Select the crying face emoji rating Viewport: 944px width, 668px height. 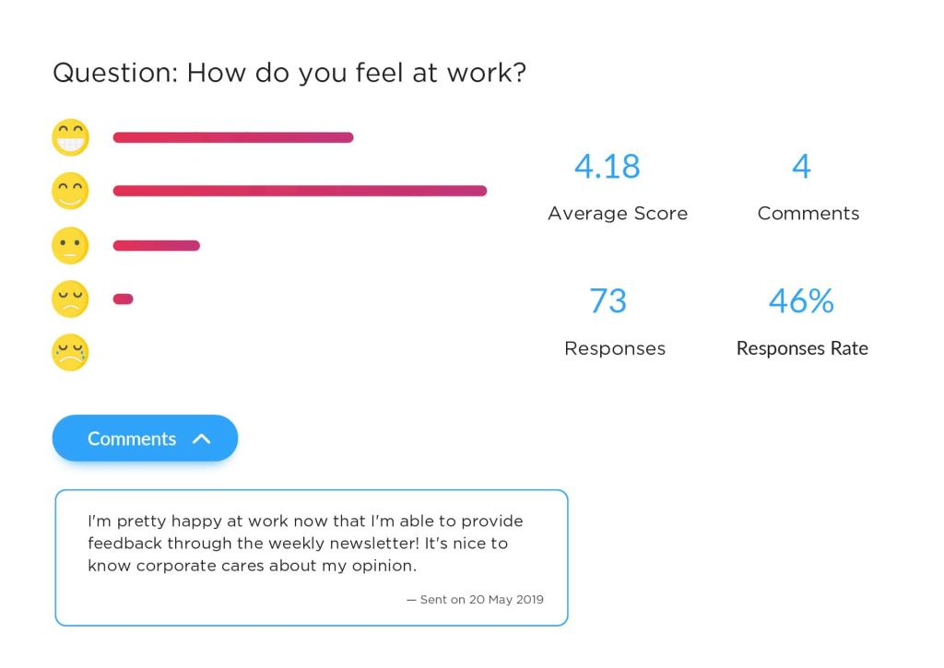click(x=70, y=353)
